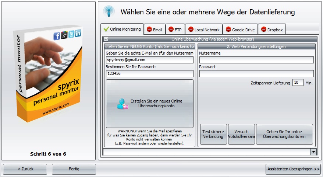
Task: Click the Passwort field under web connection settings
Action: point(256,73)
